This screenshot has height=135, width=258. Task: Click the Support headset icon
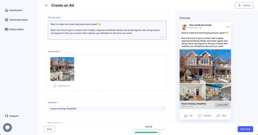click(x=6, y=116)
